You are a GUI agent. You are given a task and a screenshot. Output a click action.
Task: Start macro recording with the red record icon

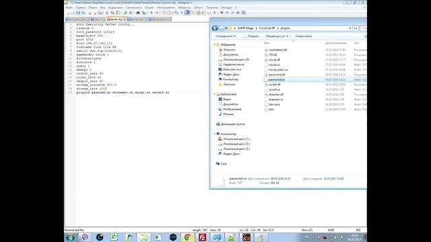coord(222,13)
